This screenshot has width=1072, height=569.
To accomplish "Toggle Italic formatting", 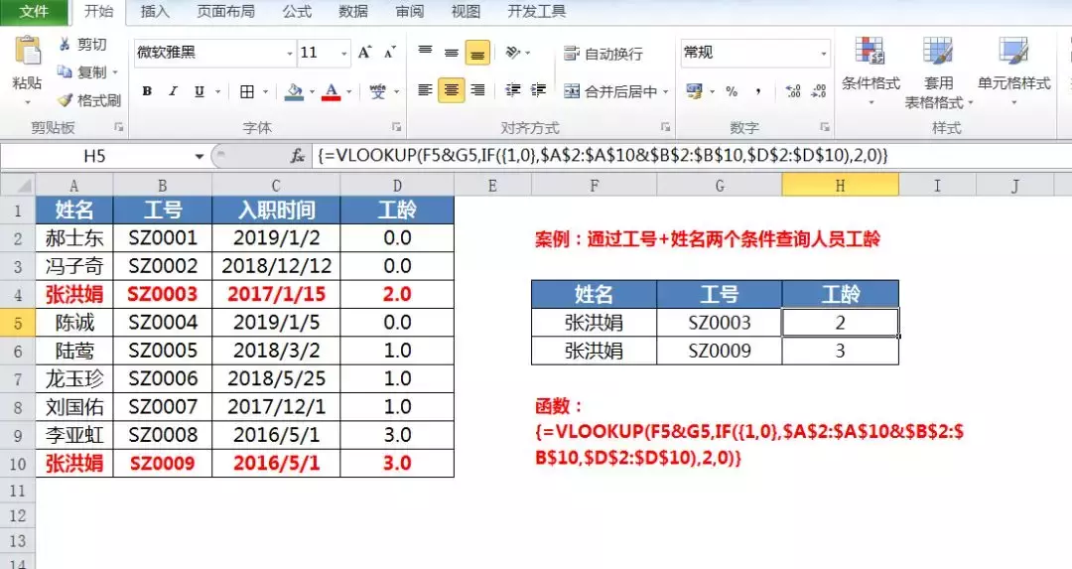I will click(173, 91).
